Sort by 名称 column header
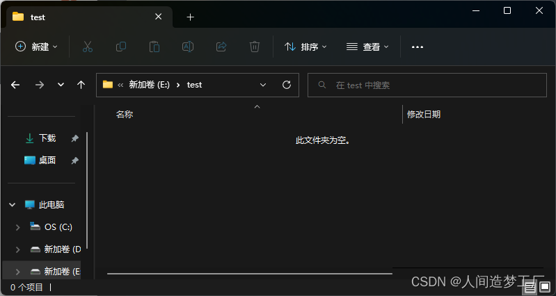The height and width of the screenshot is (296, 556). [x=125, y=115]
